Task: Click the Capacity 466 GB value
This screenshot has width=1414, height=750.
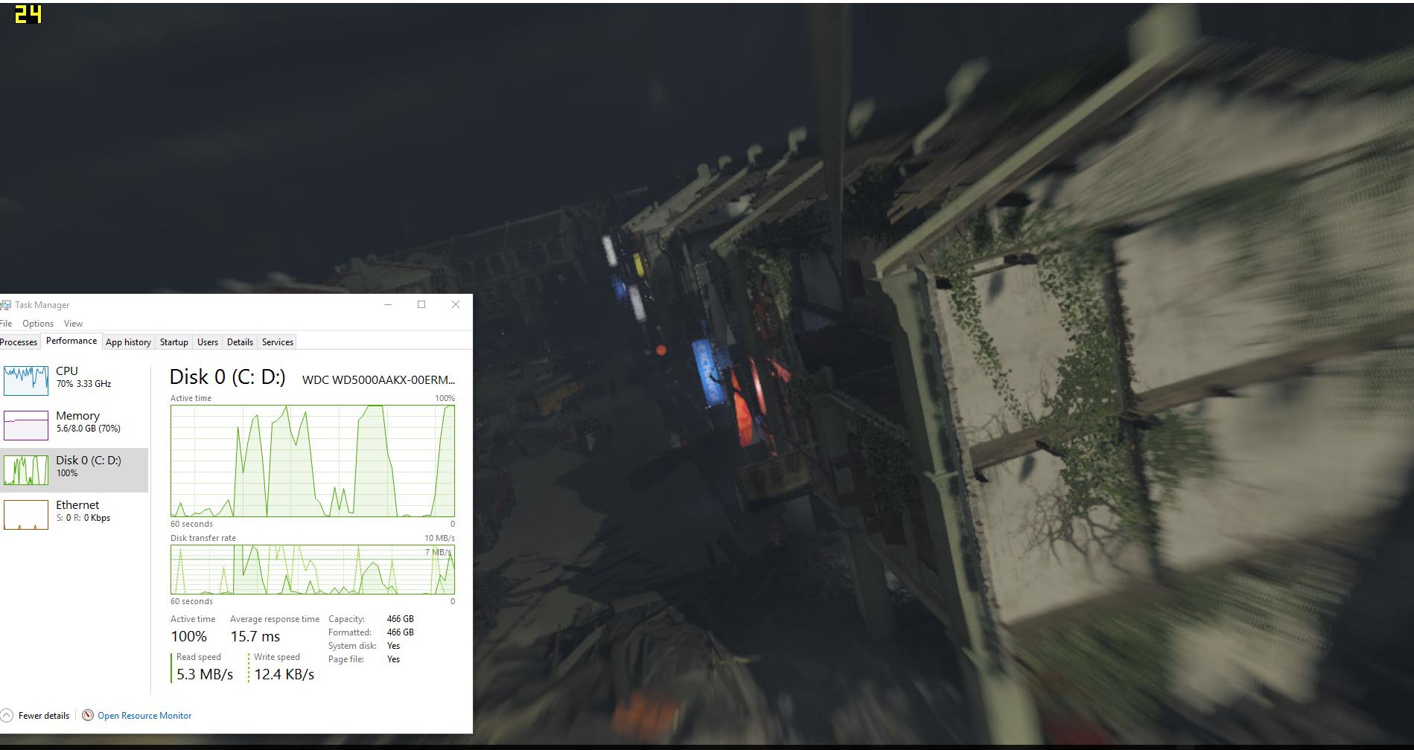Action: click(401, 619)
